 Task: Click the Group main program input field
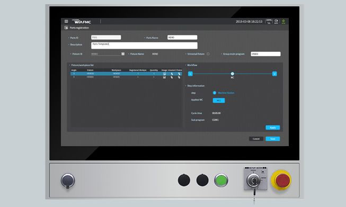(x=265, y=54)
